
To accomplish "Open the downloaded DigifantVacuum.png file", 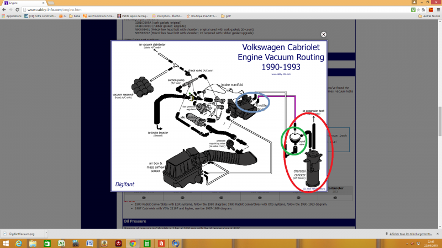I will (22, 234).
